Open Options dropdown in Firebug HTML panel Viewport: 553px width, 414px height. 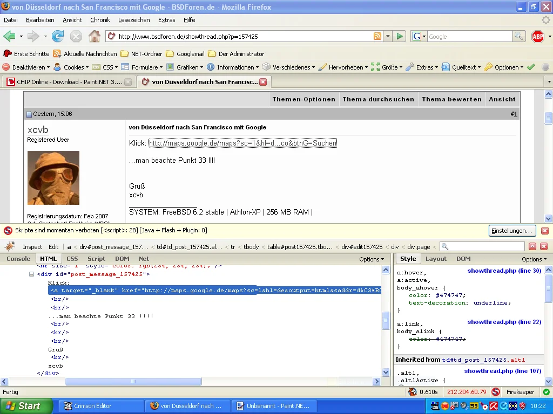[x=372, y=259]
